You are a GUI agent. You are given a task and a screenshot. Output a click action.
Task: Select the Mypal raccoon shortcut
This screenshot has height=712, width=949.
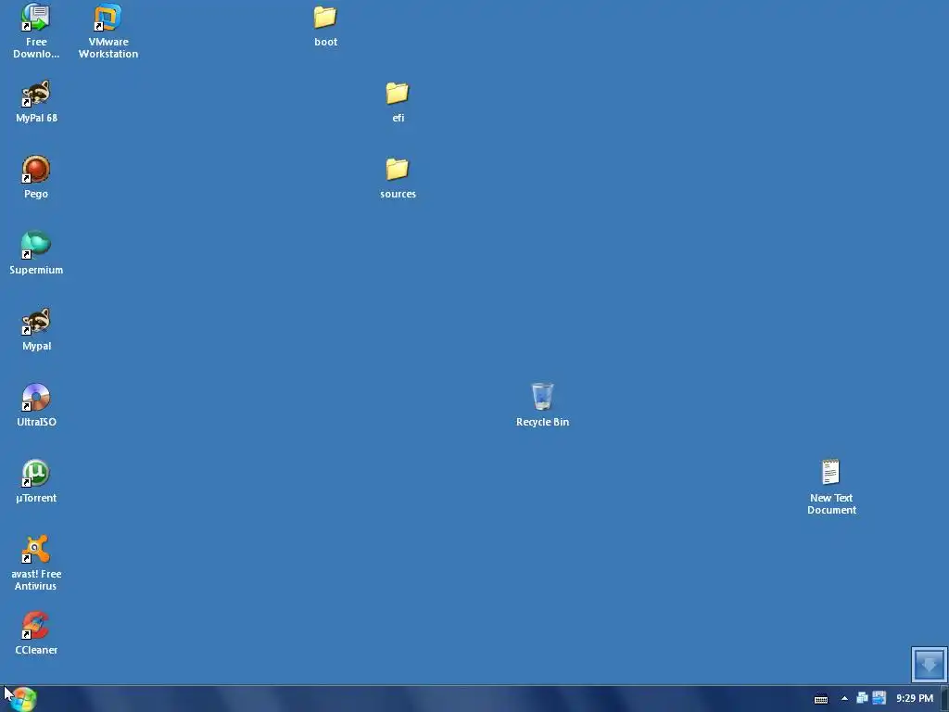36,329
